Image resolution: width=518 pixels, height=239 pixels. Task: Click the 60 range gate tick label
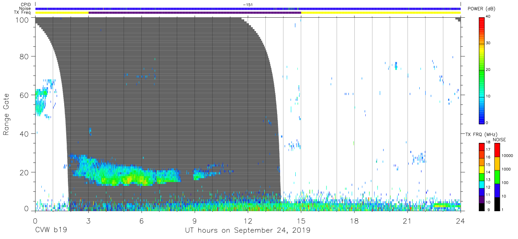tap(24, 95)
